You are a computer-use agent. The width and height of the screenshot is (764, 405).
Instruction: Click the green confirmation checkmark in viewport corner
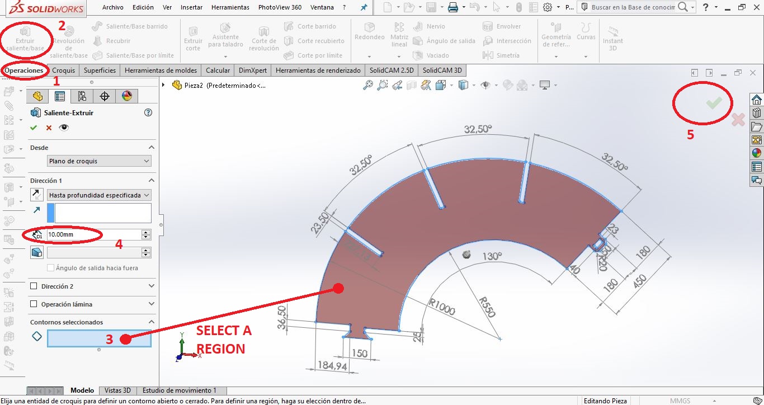point(714,102)
